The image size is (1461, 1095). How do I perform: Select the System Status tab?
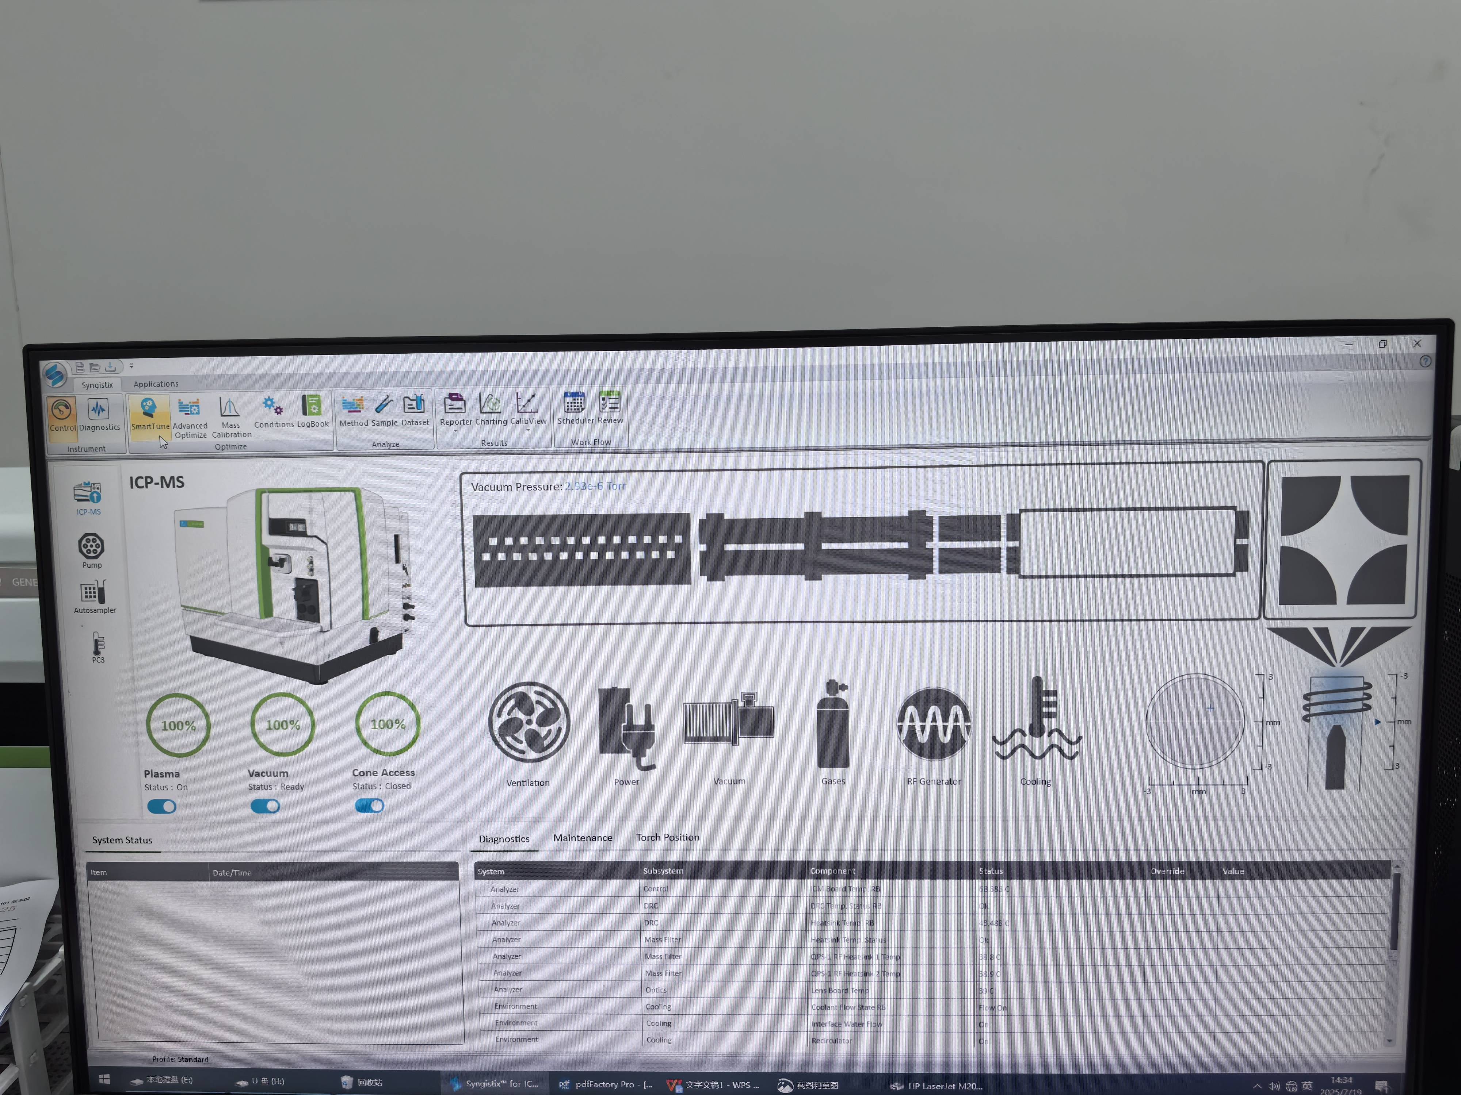[x=122, y=840]
